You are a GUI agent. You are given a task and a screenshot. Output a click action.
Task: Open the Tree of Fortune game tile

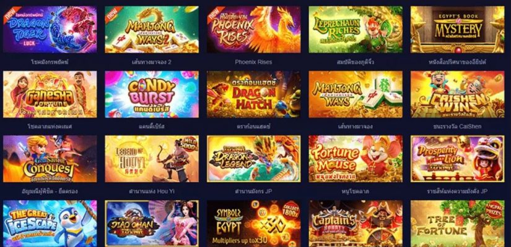[x=458, y=224]
